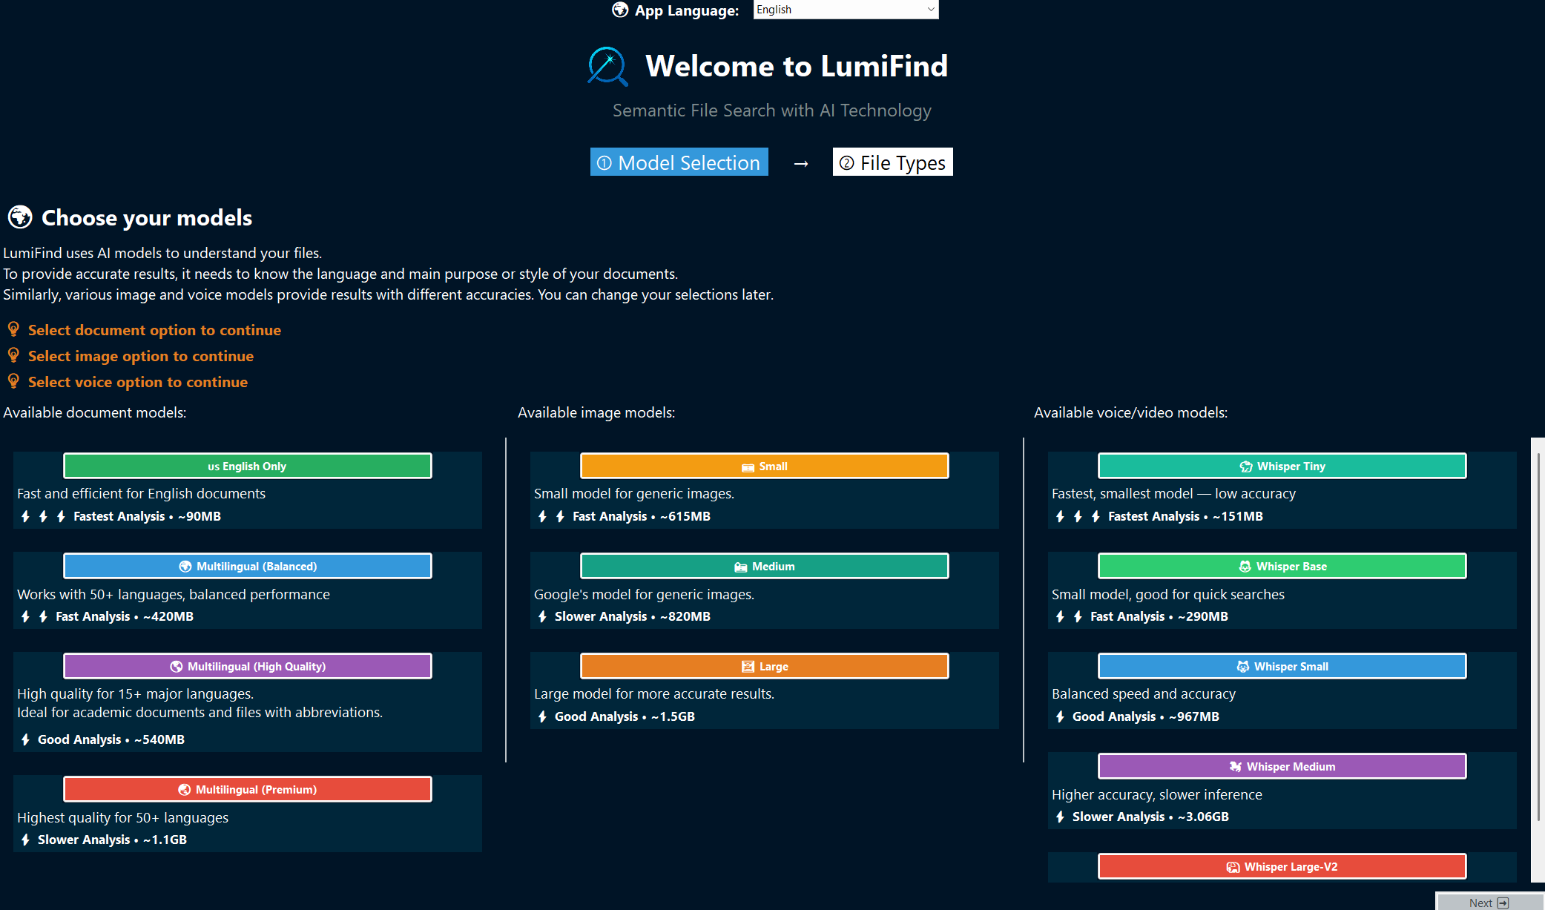1545x910 pixels.
Task: Select the Whisper Large-V2 voice model
Action: point(1282,866)
